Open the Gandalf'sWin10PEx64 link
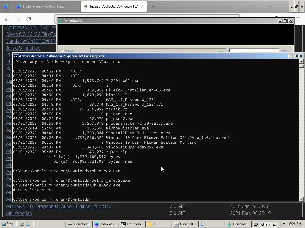The height and width of the screenshot is (228, 305). pos(31,41)
